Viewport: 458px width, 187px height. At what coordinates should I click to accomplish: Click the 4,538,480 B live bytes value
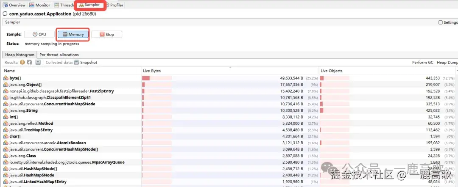pyautogui.click(x=292, y=130)
